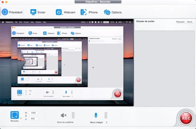This screenshot has height=129, width=196.
Task: Click the Recadre crop area icon
Action: (x=15, y=115)
